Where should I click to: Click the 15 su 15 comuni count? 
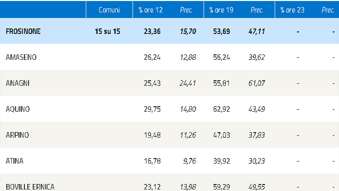[x=108, y=31]
